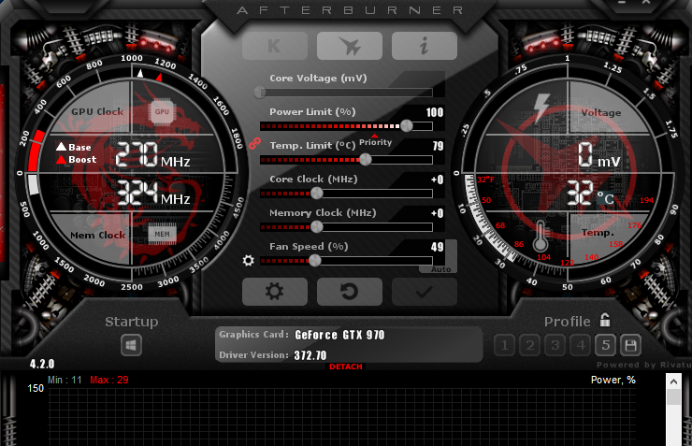
Task: Click the 'Power, %' graph label
Action: tap(613, 380)
